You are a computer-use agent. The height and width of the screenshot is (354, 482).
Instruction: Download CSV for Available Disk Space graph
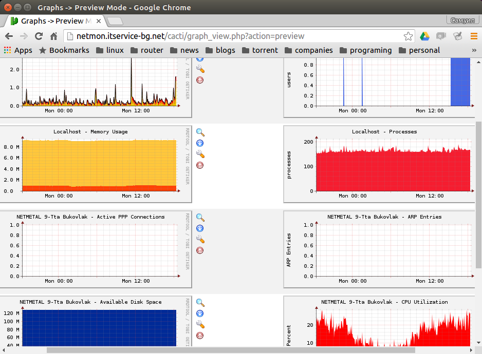tap(200, 313)
